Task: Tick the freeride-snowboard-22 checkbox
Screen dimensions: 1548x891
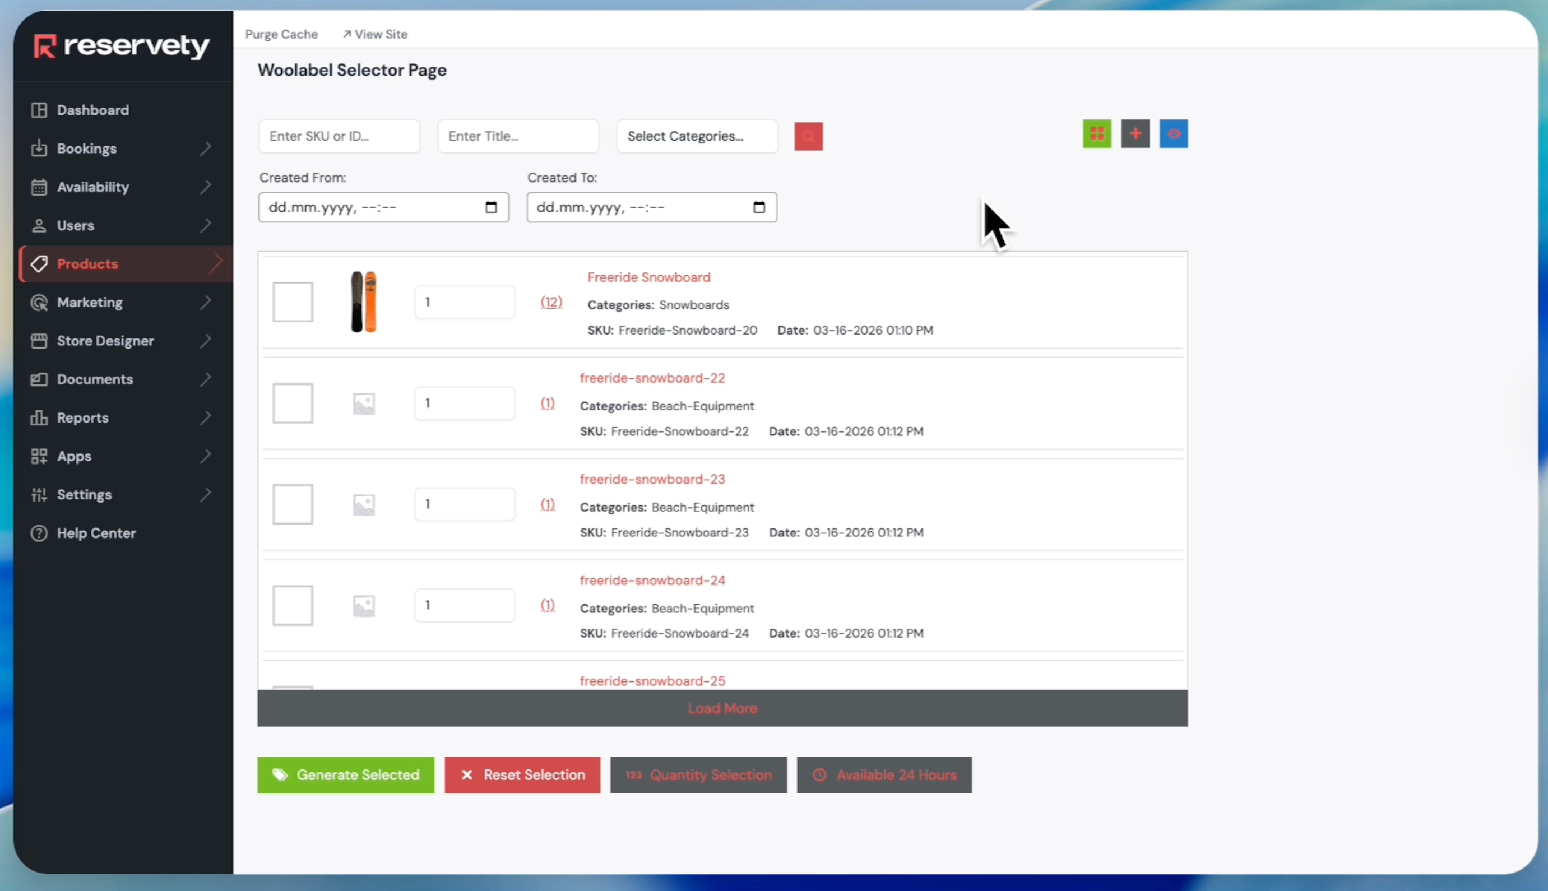Action: (x=293, y=403)
